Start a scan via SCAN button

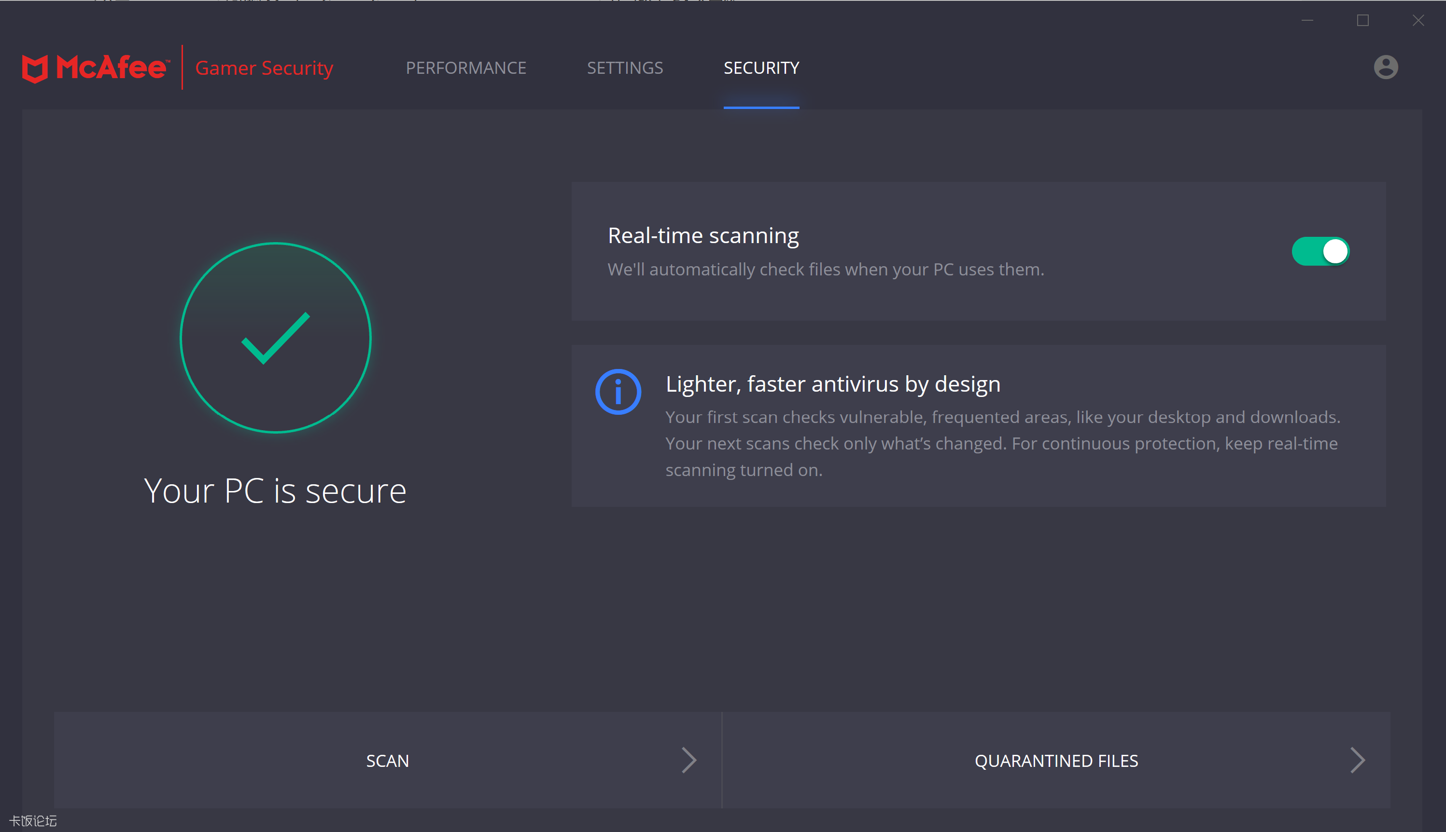tap(387, 761)
